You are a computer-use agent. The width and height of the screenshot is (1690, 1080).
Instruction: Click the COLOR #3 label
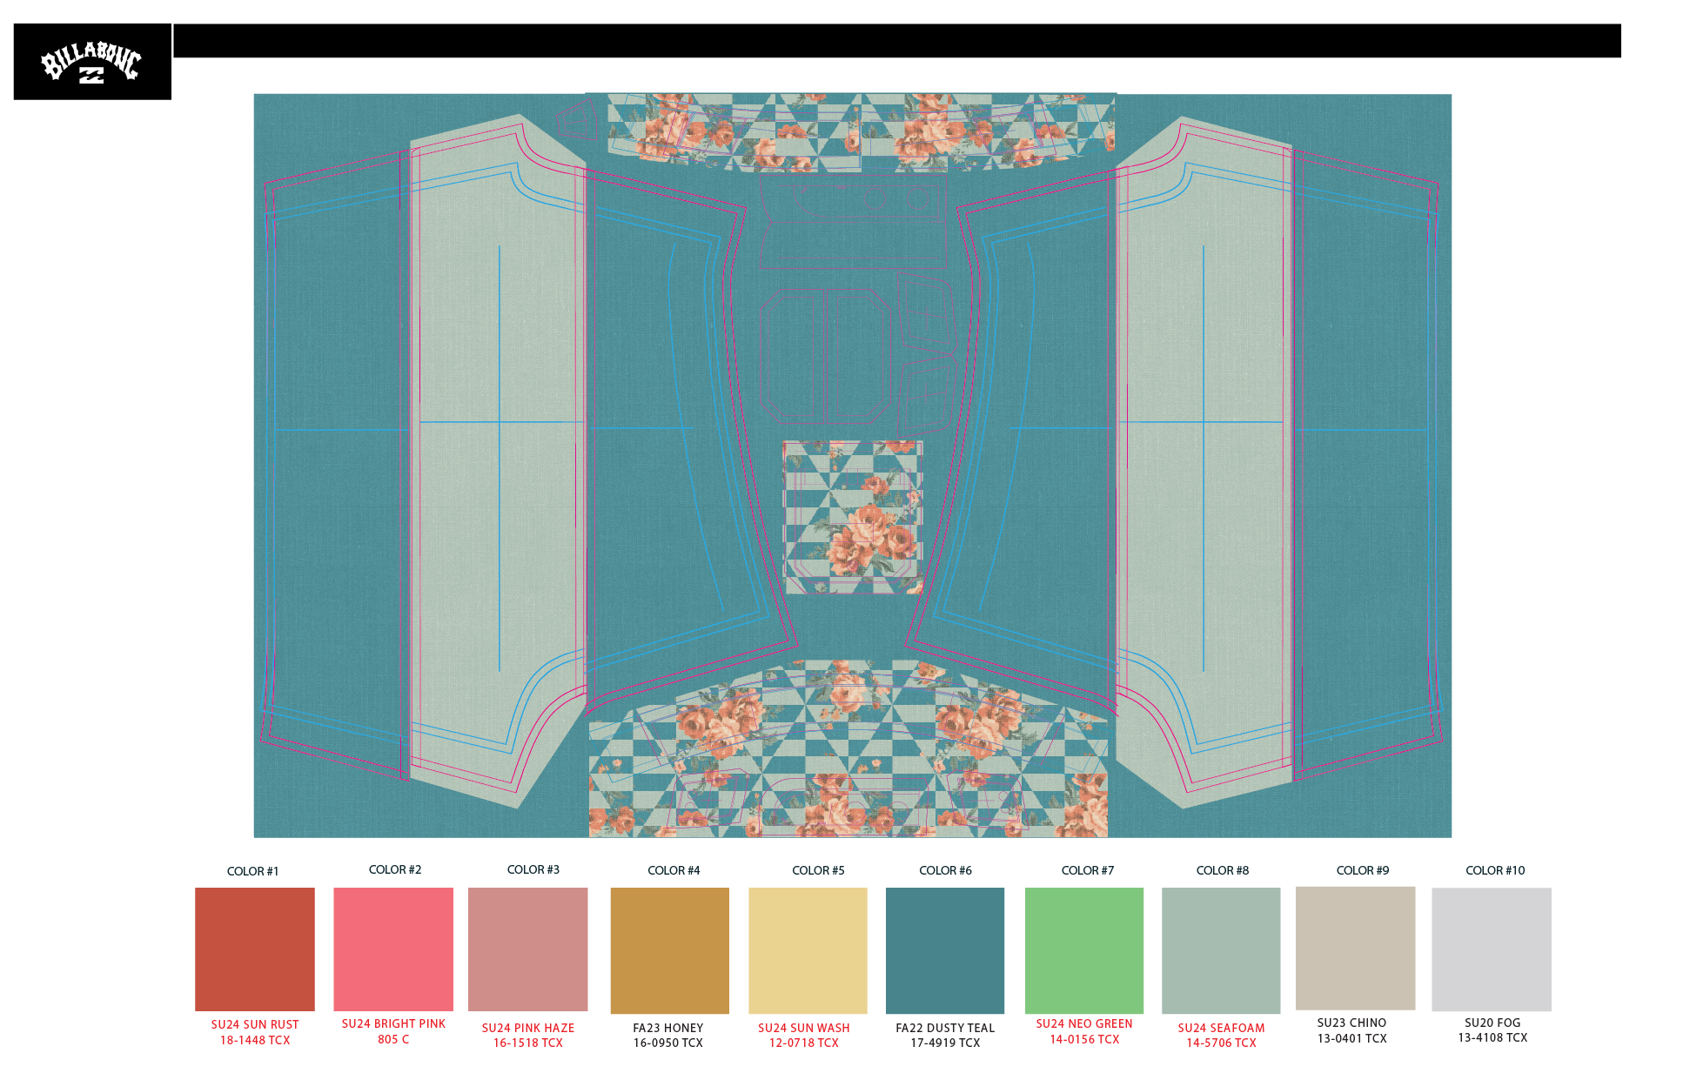[533, 869]
